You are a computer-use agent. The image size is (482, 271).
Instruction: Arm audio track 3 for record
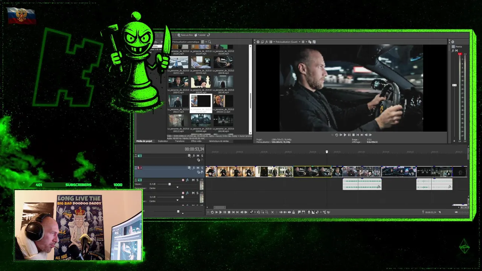point(183,180)
